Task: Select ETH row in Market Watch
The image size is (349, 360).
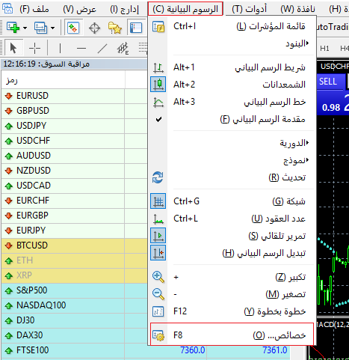Action: pos(74,260)
